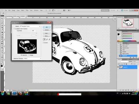Select the Essentials workspace button

pos(105,10)
